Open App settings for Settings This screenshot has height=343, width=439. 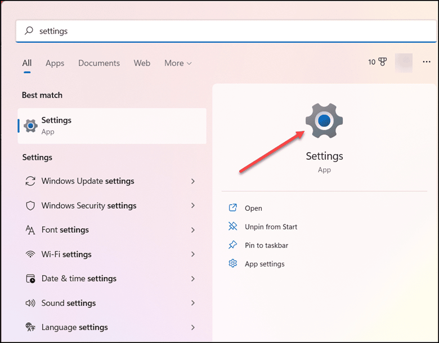[265, 264]
